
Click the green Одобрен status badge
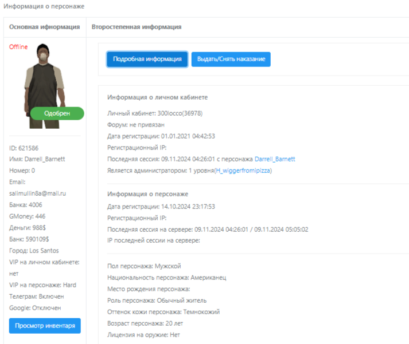(57, 113)
